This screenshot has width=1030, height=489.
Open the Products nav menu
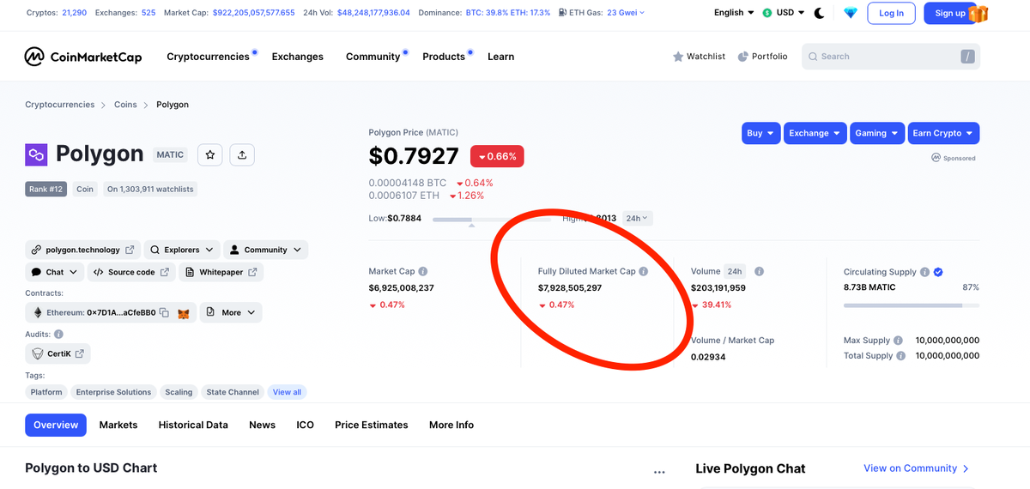(444, 57)
